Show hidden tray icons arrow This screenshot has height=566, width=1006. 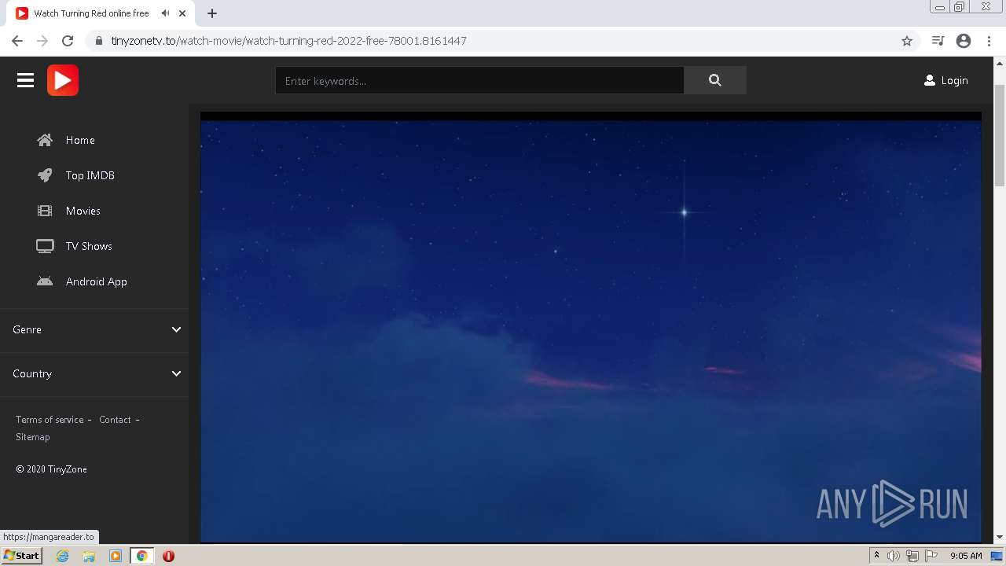pyautogui.click(x=876, y=556)
